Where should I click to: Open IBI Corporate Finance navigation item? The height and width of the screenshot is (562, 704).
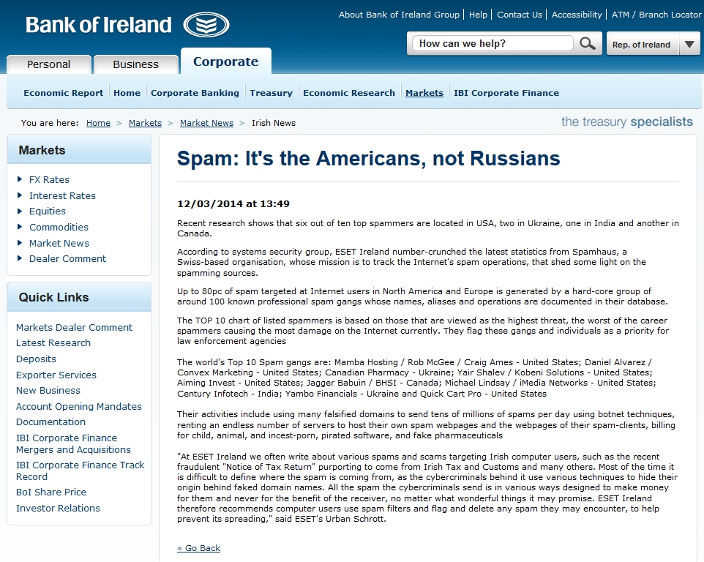pos(506,93)
